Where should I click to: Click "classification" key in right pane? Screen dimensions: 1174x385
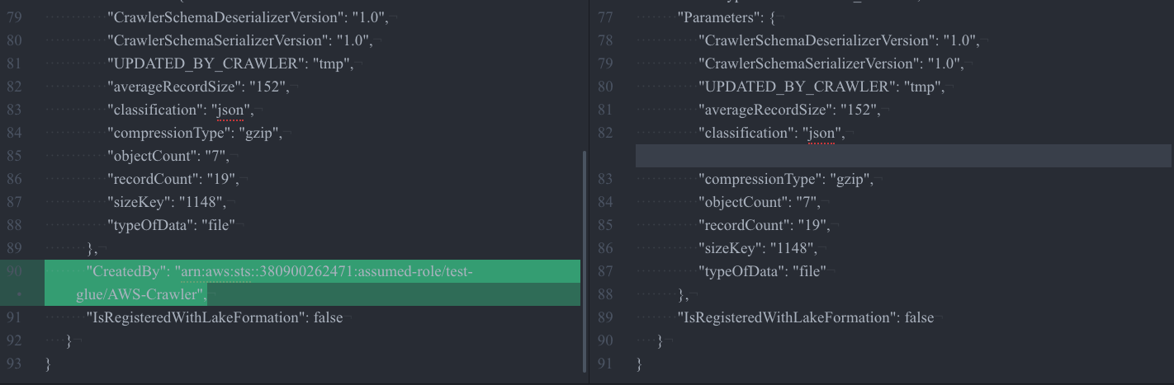pyautogui.click(x=747, y=133)
